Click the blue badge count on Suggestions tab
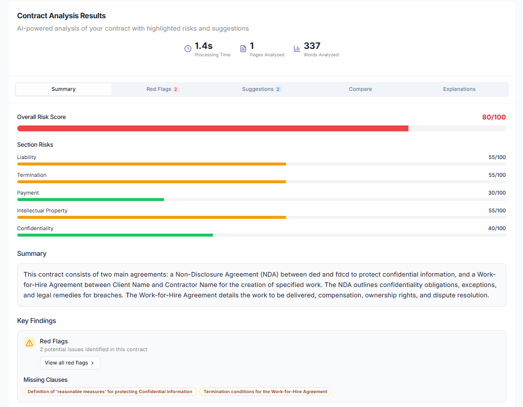523x407 pixels. (278, 89)
